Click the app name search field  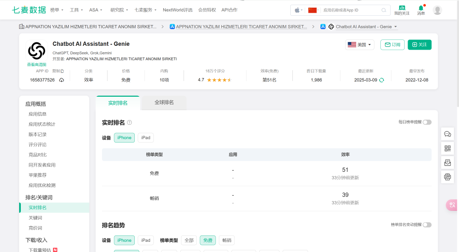click(x=351, y=10)
